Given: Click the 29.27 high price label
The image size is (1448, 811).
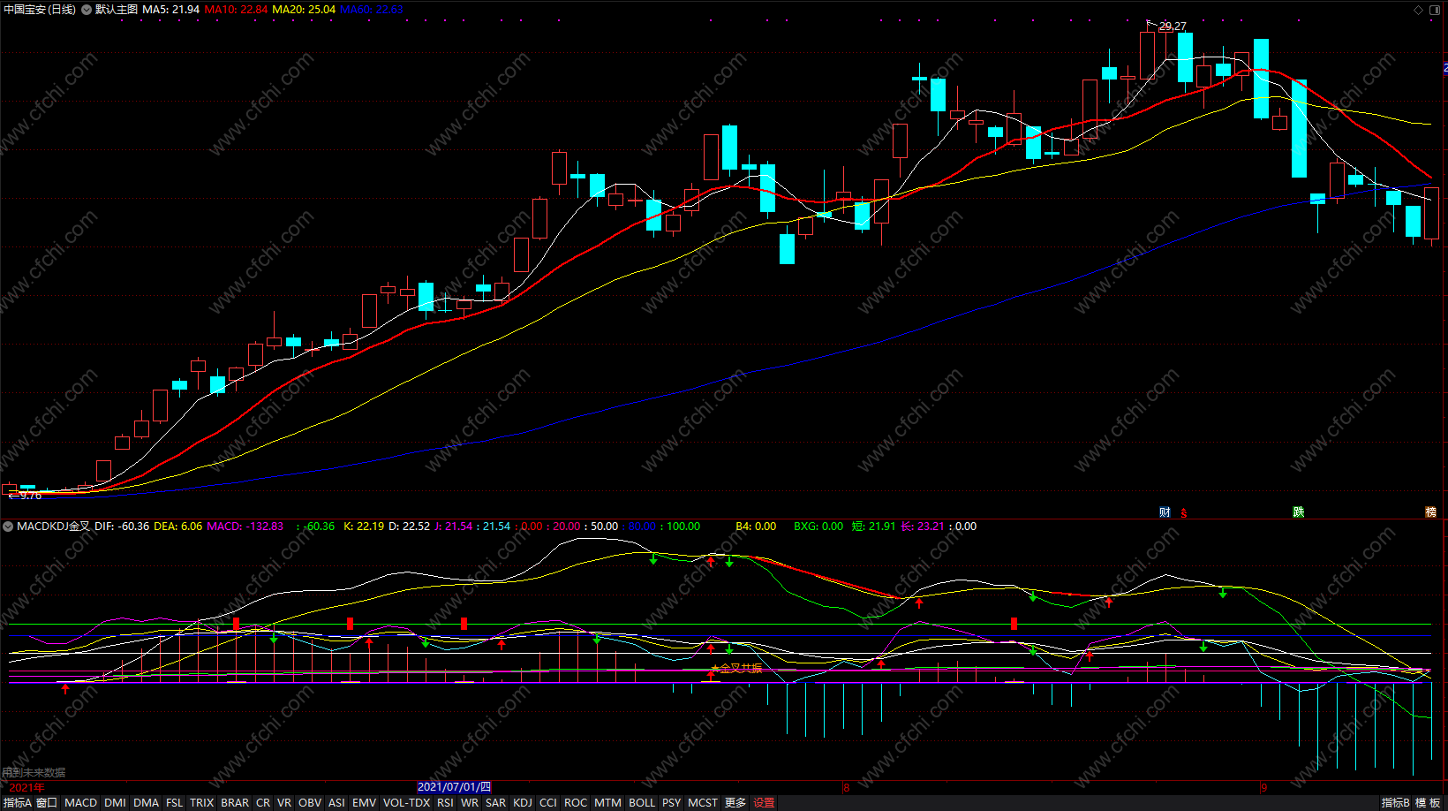Looking at the screenshot, I should coord(1173,27).
